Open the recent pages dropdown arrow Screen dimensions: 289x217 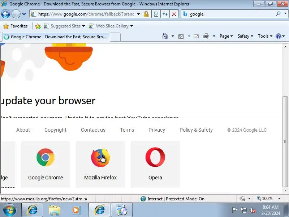tap(24, 14)
